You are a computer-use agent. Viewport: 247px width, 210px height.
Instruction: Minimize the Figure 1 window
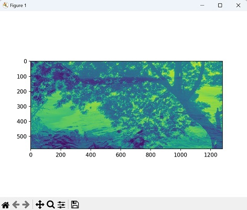point(202,5)
